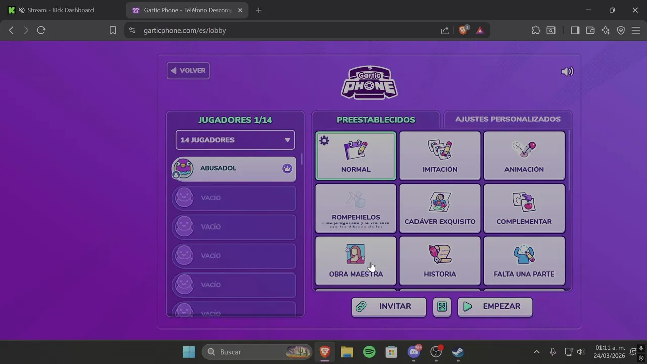647x364 pixels.
Task: Switch to Preestablecidos tab
Action: (x=376, y=120)
